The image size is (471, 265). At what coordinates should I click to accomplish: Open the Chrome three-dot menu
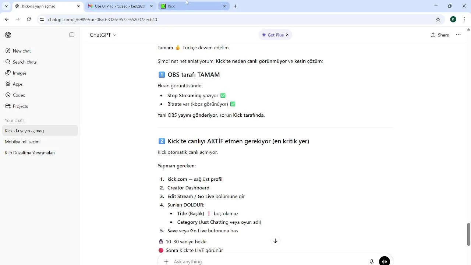coord(465,20)
